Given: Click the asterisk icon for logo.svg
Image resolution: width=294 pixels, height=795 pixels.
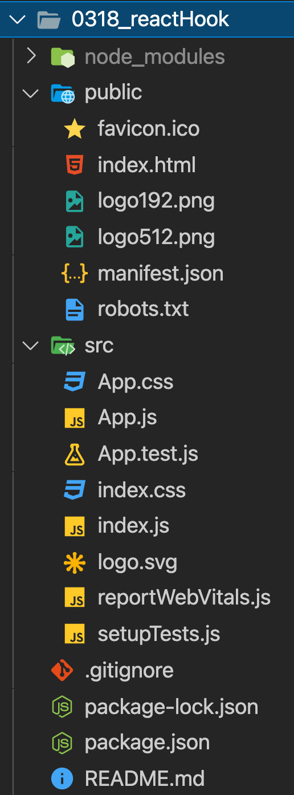Looking at the screenshot, I should tap(75, 563).
